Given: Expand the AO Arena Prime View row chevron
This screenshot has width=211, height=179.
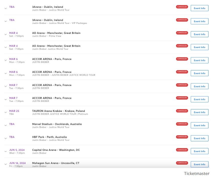Looking at the screenshot, I should click(6, 34).
